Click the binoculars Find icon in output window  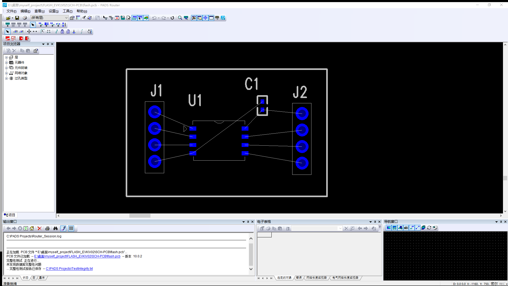tap(55, 228)
